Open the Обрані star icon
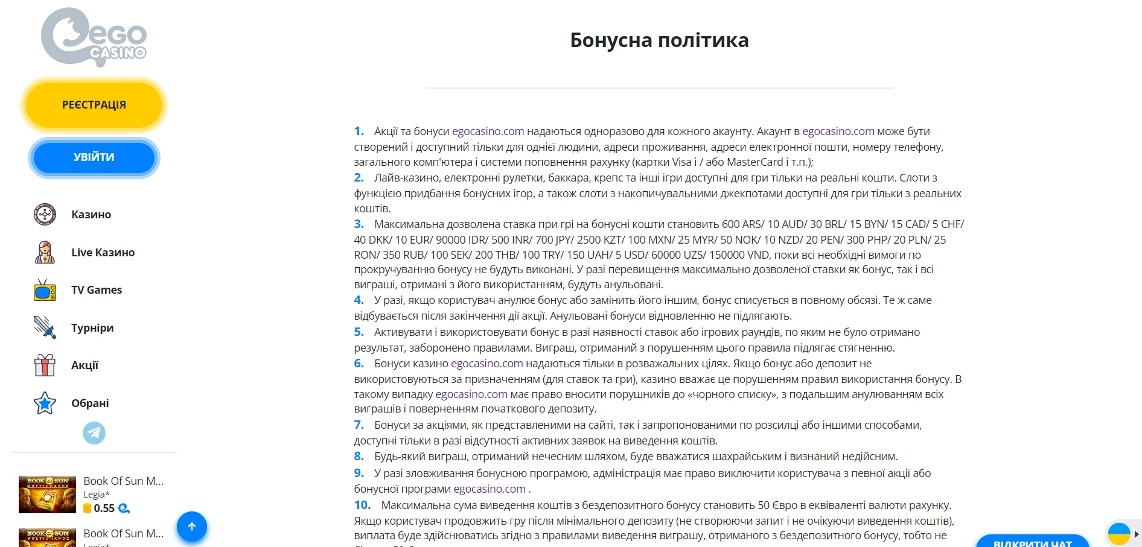Screen dimensions: 1142x547 [45, 403]
